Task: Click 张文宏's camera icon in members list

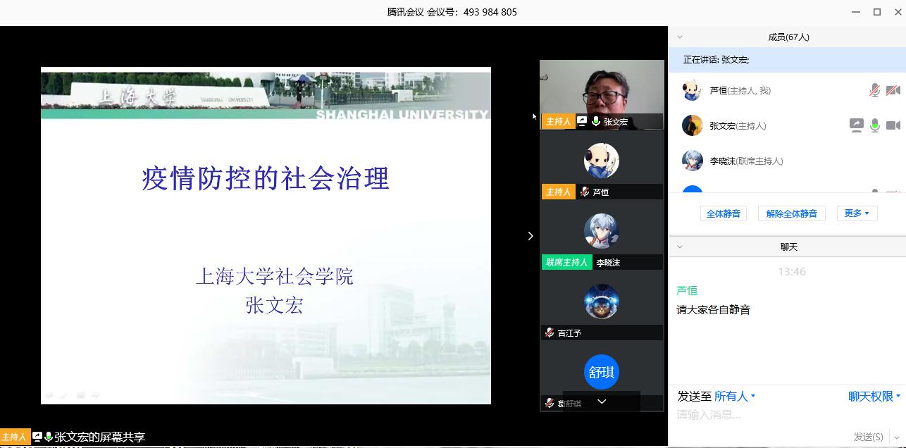Action: (x=893, y=125)
